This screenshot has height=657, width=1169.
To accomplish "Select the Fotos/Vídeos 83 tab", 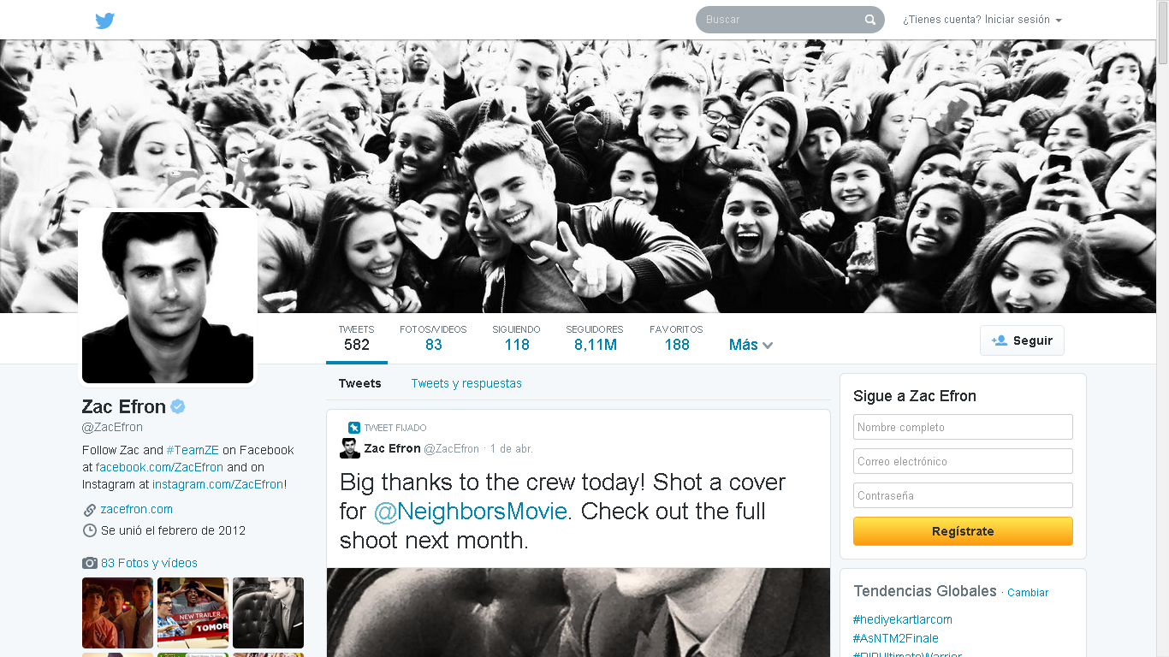I will click(x=433, y=339).
